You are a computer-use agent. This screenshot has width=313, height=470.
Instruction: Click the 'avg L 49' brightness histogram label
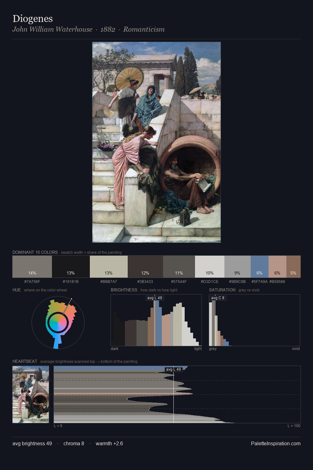click(155, 298)
